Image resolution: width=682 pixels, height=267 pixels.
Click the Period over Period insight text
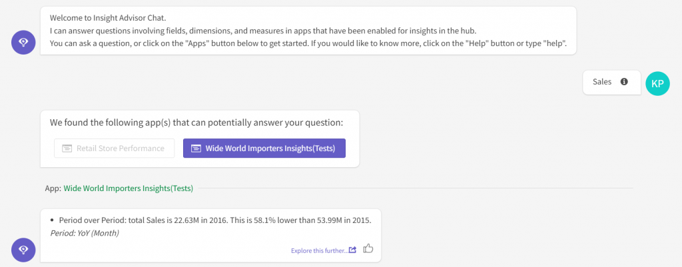coord(215,220)
